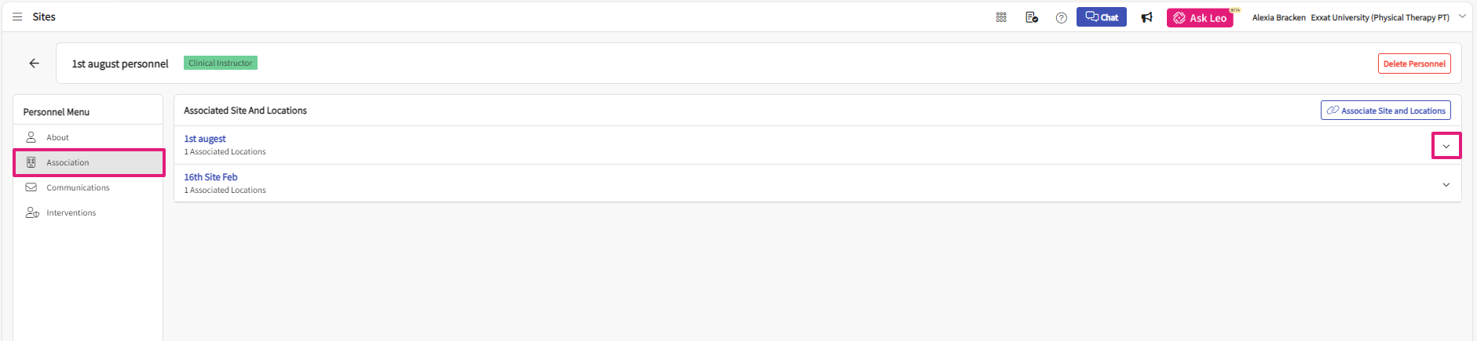Click the document checklist icon
This screenshot has width=1477, height=341.
1032,17
